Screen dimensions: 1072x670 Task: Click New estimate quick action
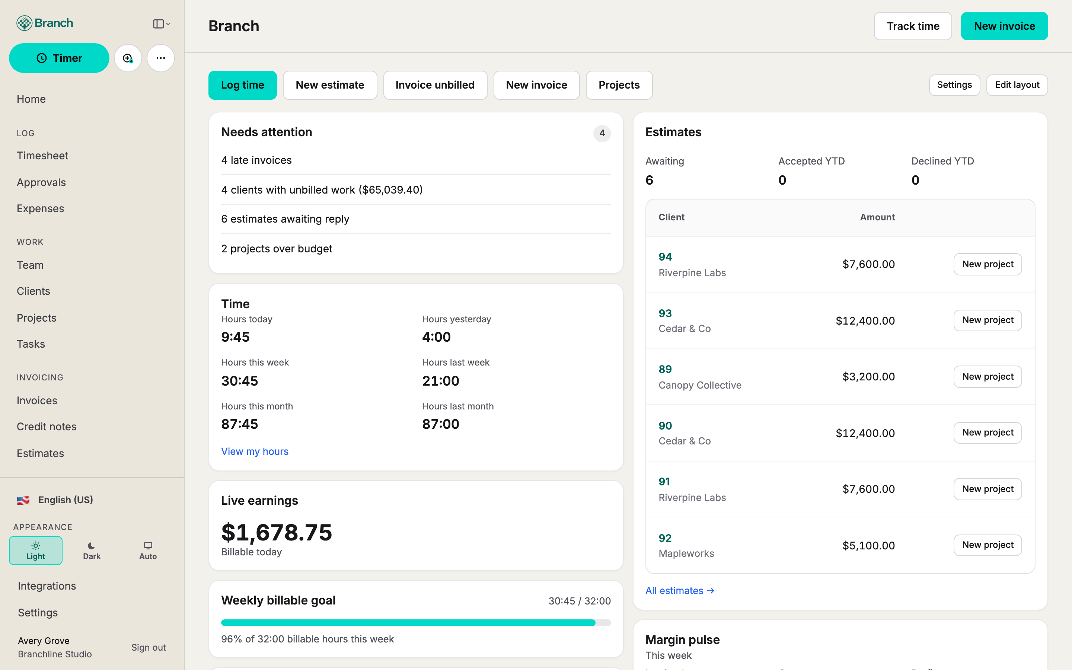329,85
